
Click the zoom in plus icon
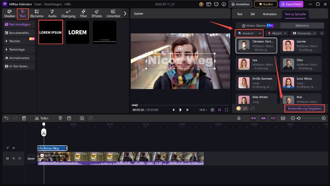[324, 118]
